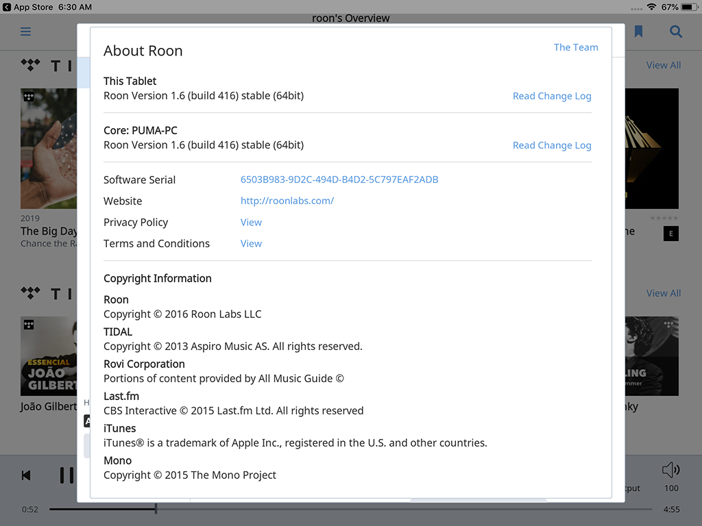Click the Copyright Information heading
This screenshot has width=702, height=526.
(x=158, y=278)
